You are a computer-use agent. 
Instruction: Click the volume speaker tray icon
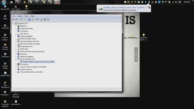[x=176, y=2]
